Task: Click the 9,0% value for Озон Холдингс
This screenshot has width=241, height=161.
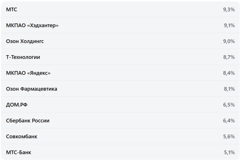Action: coord(229,41)
